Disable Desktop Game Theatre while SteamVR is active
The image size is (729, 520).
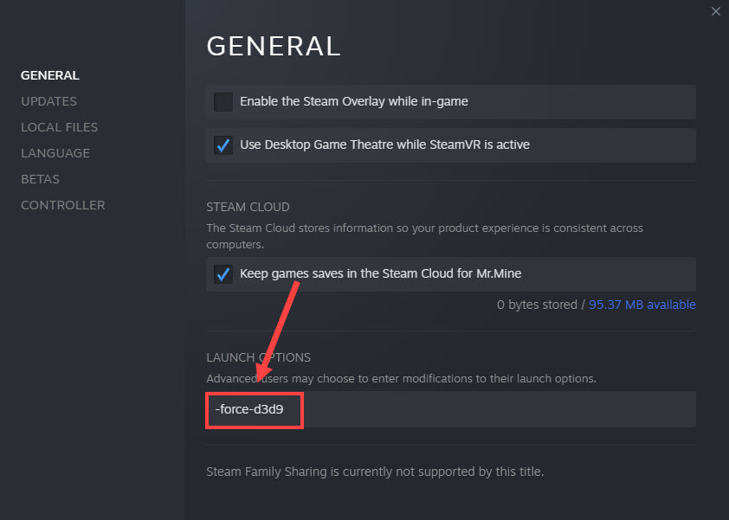pyautogui.click(x=223, y=145)
